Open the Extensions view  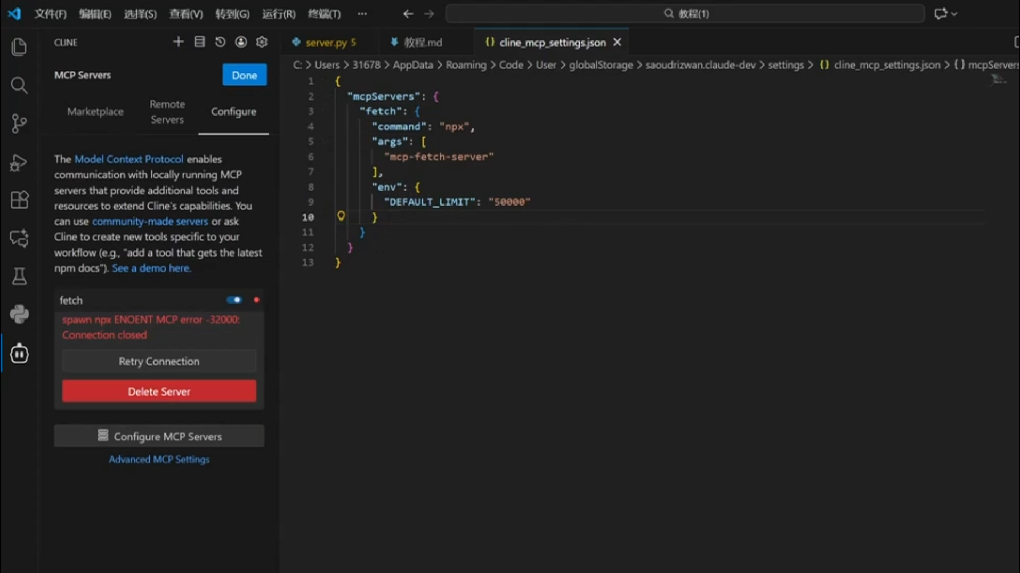(19, 200)
